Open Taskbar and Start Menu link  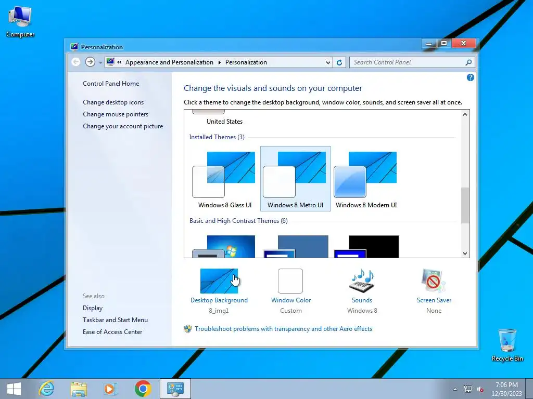point(115,320)
